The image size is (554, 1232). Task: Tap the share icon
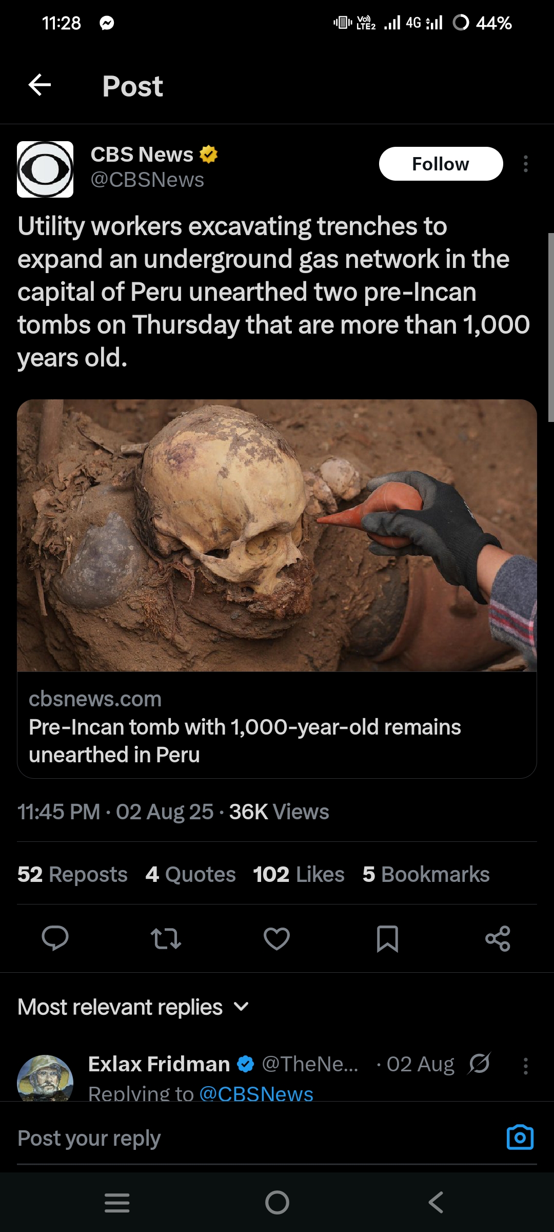coord(498,938)
